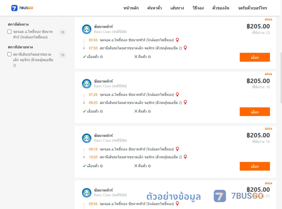The width and height of the screenshot is (282, 209).
Task: Click ชัยนาททัวร์ name on the 09:18 trip
Action: click(x=103, y=136)
